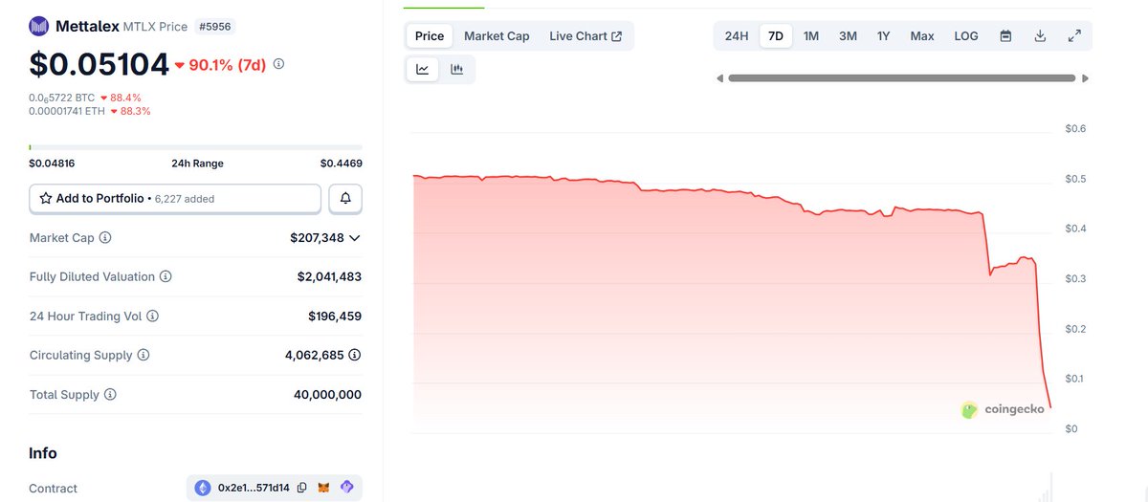Click the $207,348 market cap value
The width and height of the screenshot is (1148, 502).
317,237
